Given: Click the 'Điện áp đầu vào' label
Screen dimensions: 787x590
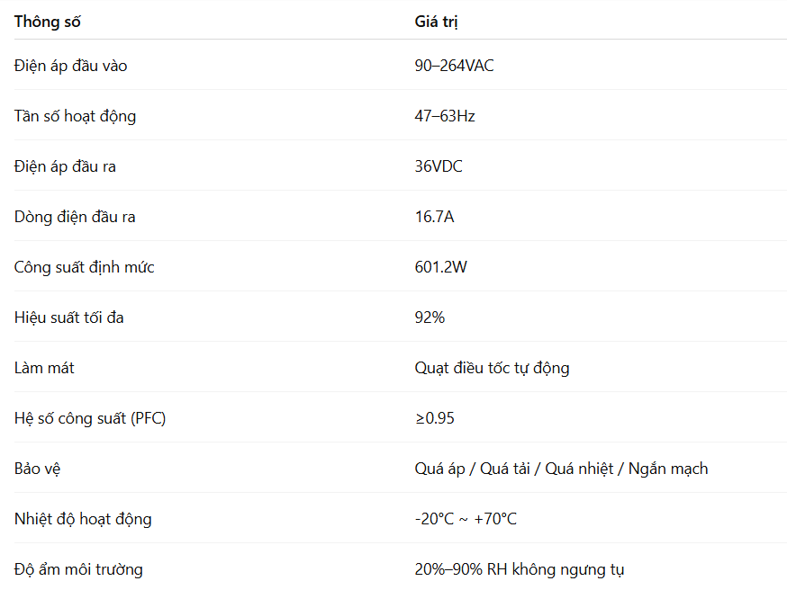Looking at the screenshot, I should pyautogui.click(x=77, y=66).
